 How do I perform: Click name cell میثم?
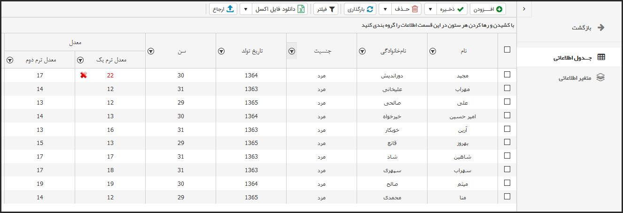(x=463, y=184)
